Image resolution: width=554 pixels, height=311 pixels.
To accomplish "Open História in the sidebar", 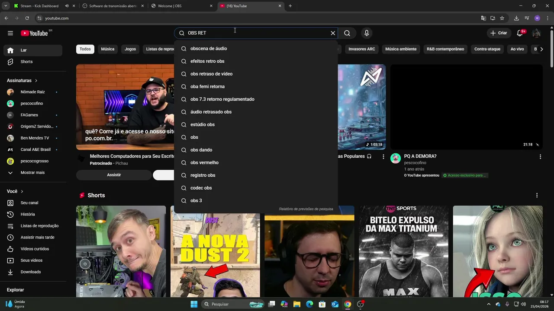I will (x=33, y=214).
